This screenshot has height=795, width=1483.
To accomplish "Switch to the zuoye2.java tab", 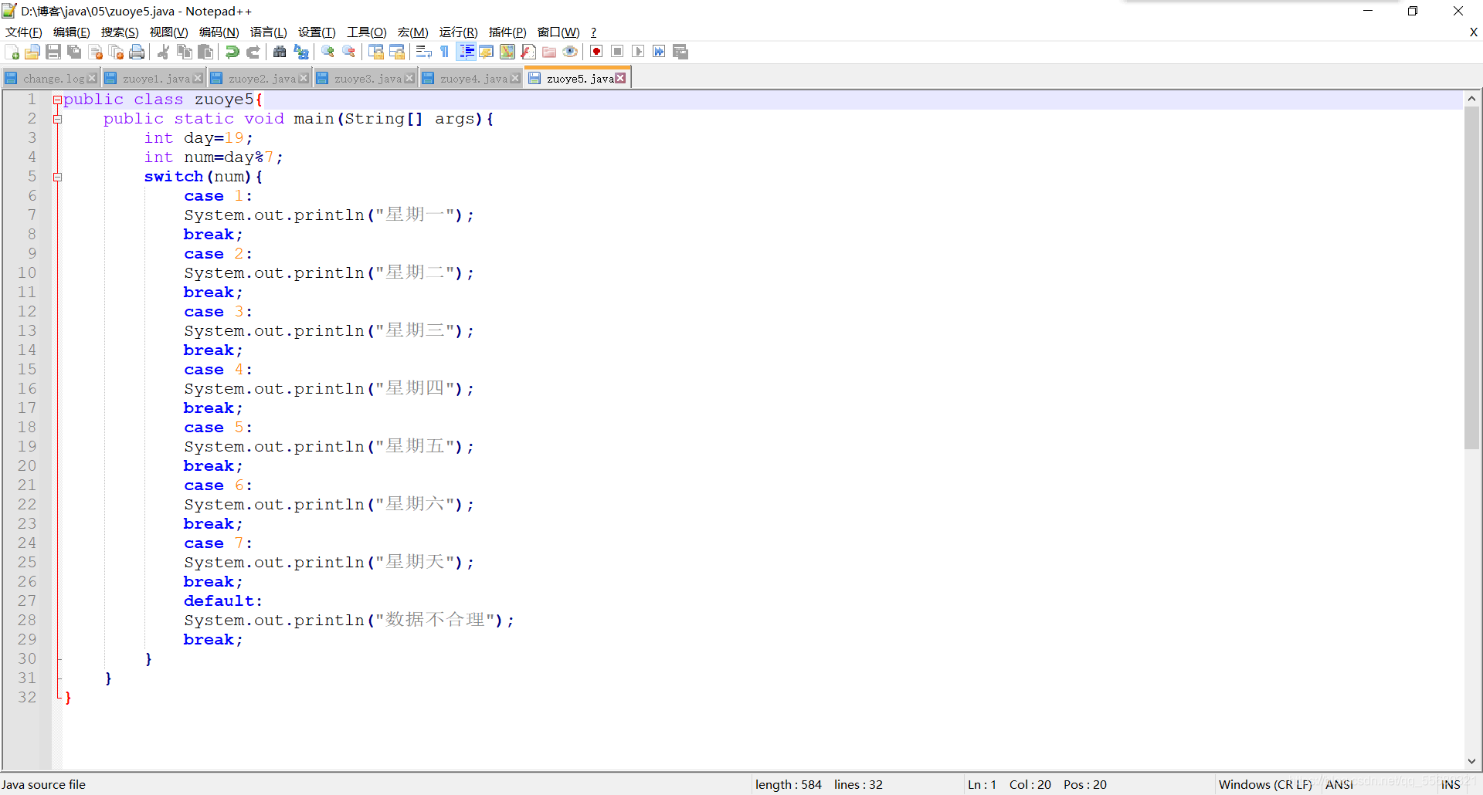I will coord(260,78).
